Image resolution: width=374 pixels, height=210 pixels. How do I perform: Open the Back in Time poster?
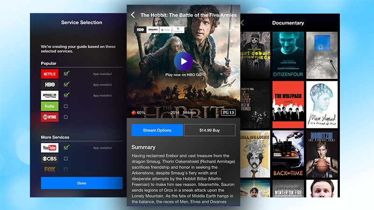point(288,154)
